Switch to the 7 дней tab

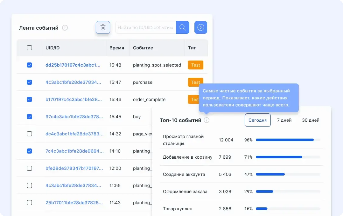point(284,120)
